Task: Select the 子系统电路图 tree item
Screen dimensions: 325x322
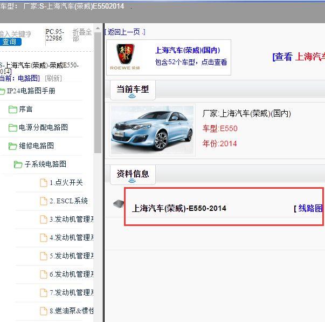Action: tap(45, 164)
